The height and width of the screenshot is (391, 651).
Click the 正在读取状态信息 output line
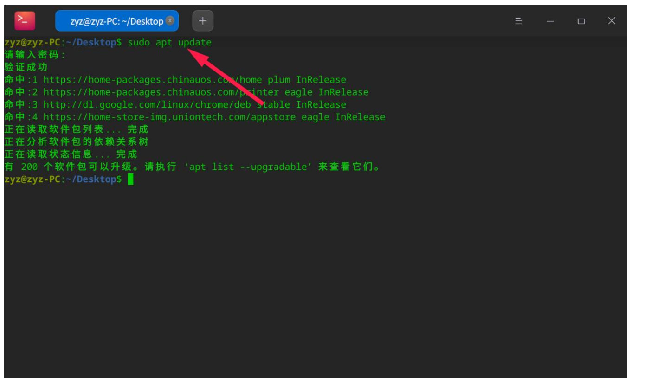(x=71, y=154)
